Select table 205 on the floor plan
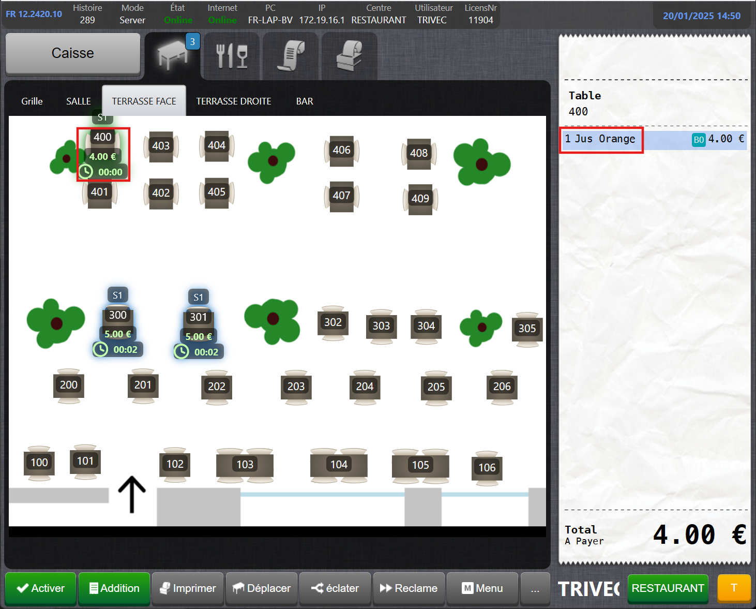 [436, 387]
